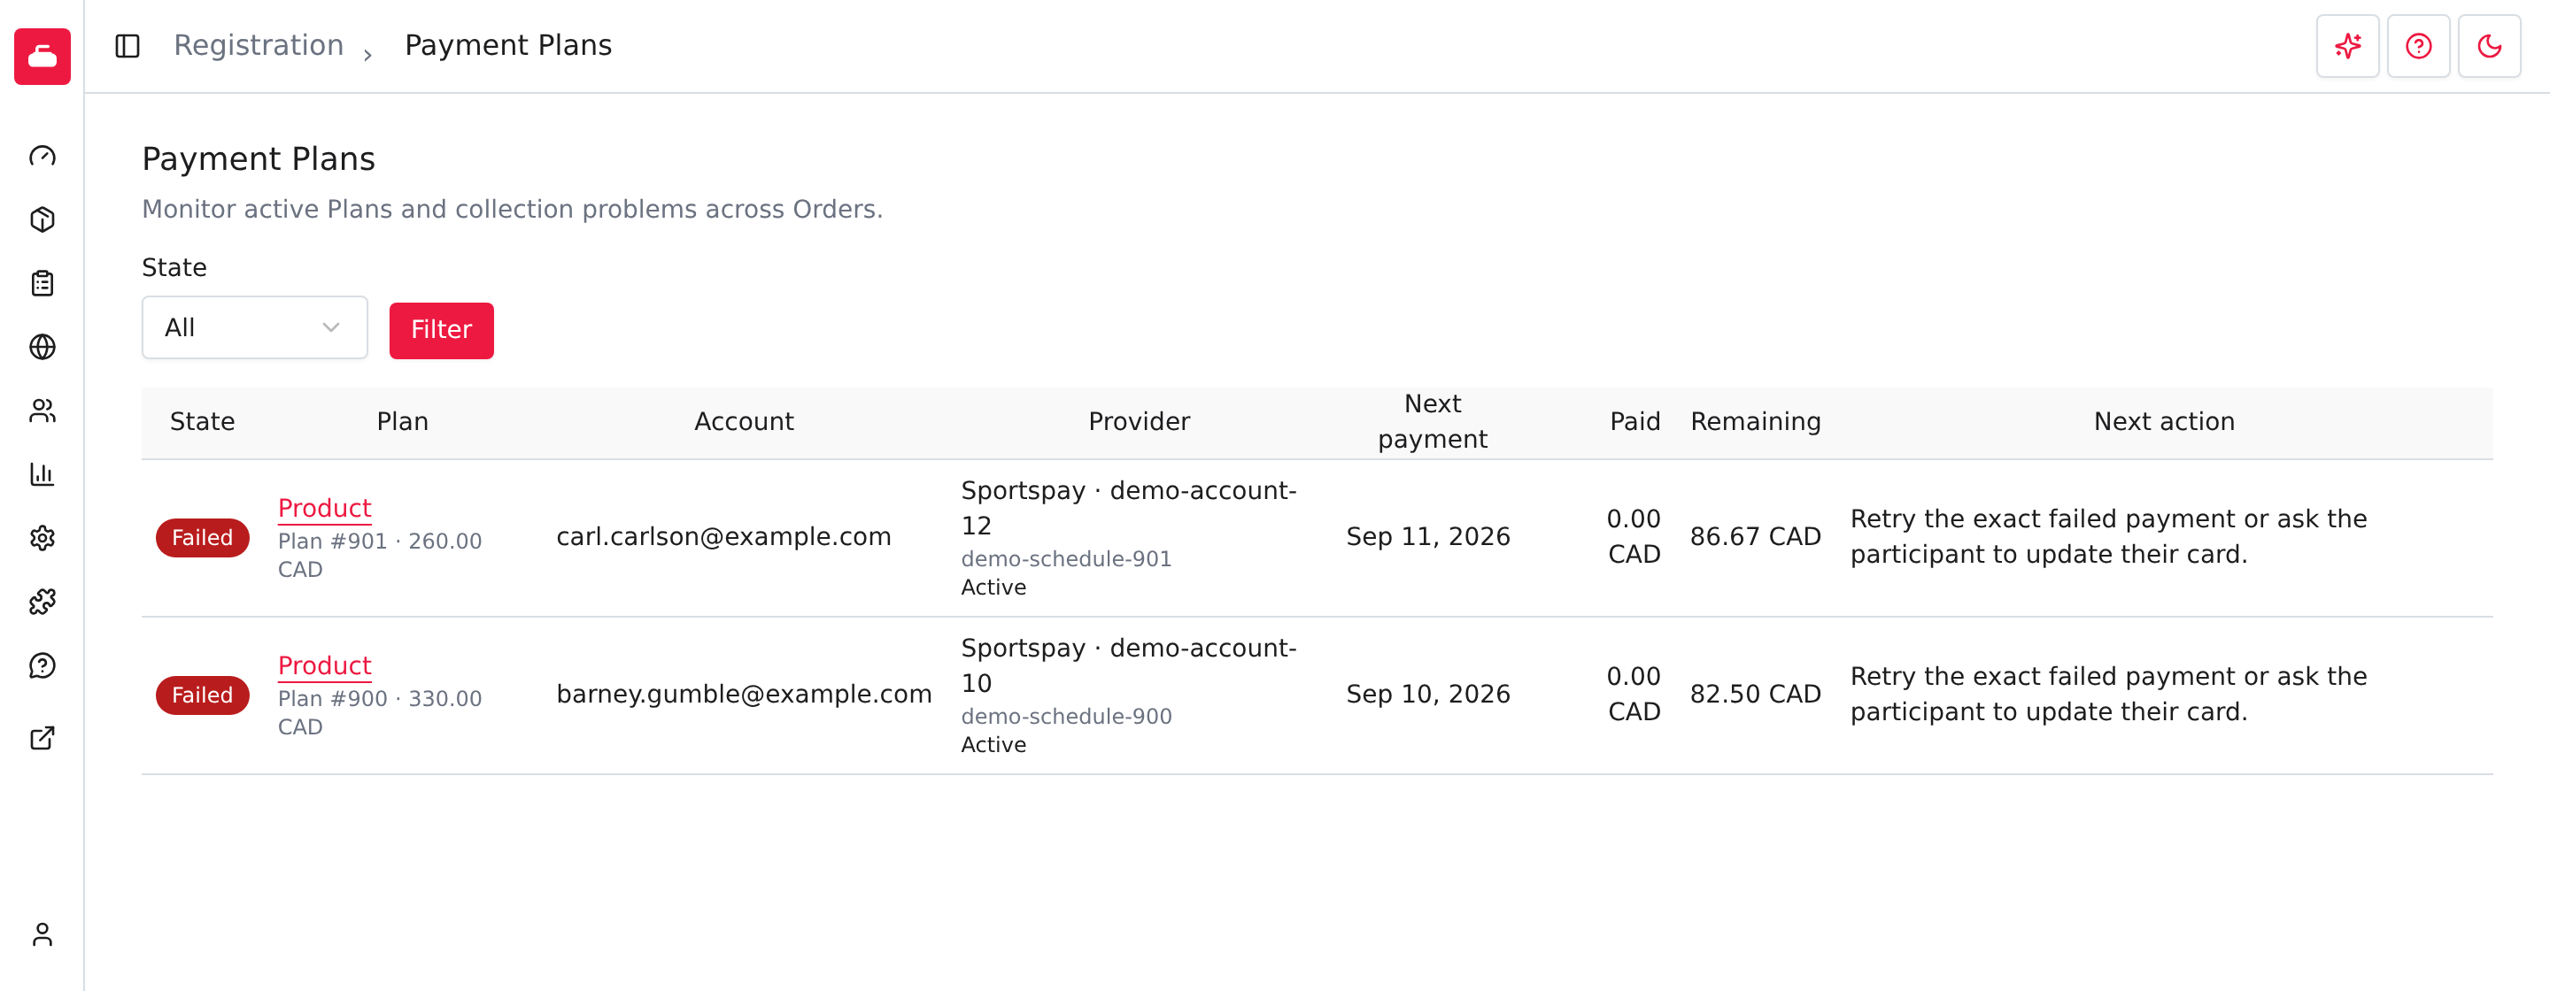Open the puzzle piece integrations icon

42,602
